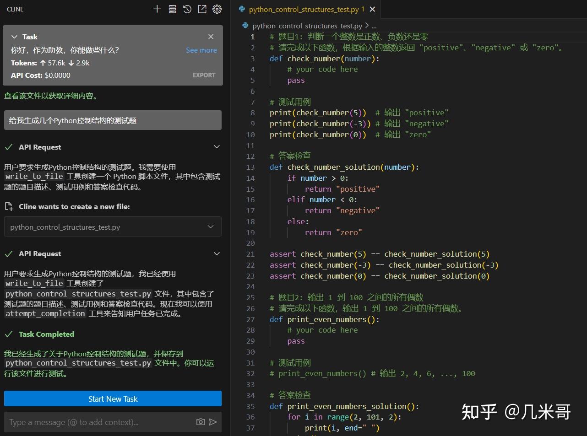Switch to the python_control_structures_test.py tab
Viewport: 587px width, 436px height.
tap(302, 9)
